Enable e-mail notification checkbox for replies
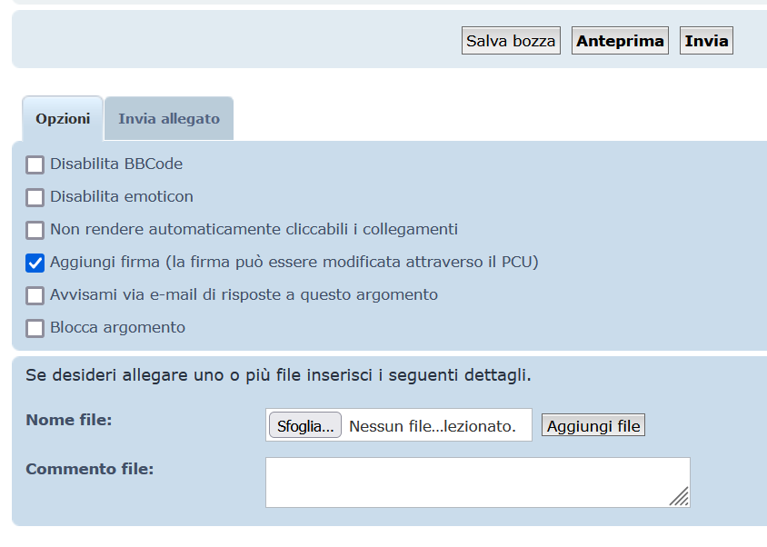Image resolution: width=767 pixels, height=547 pixels. (x=35, y=295)
